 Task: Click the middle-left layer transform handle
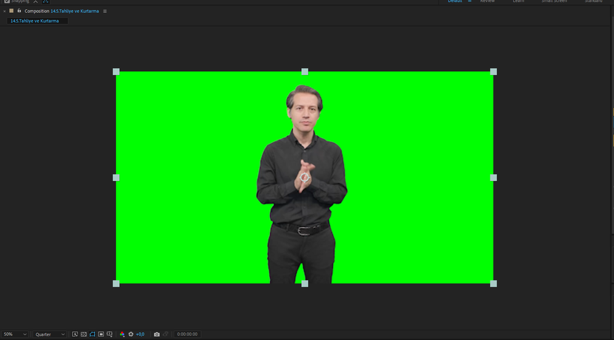pyautogui.click(x=116, y=178)
